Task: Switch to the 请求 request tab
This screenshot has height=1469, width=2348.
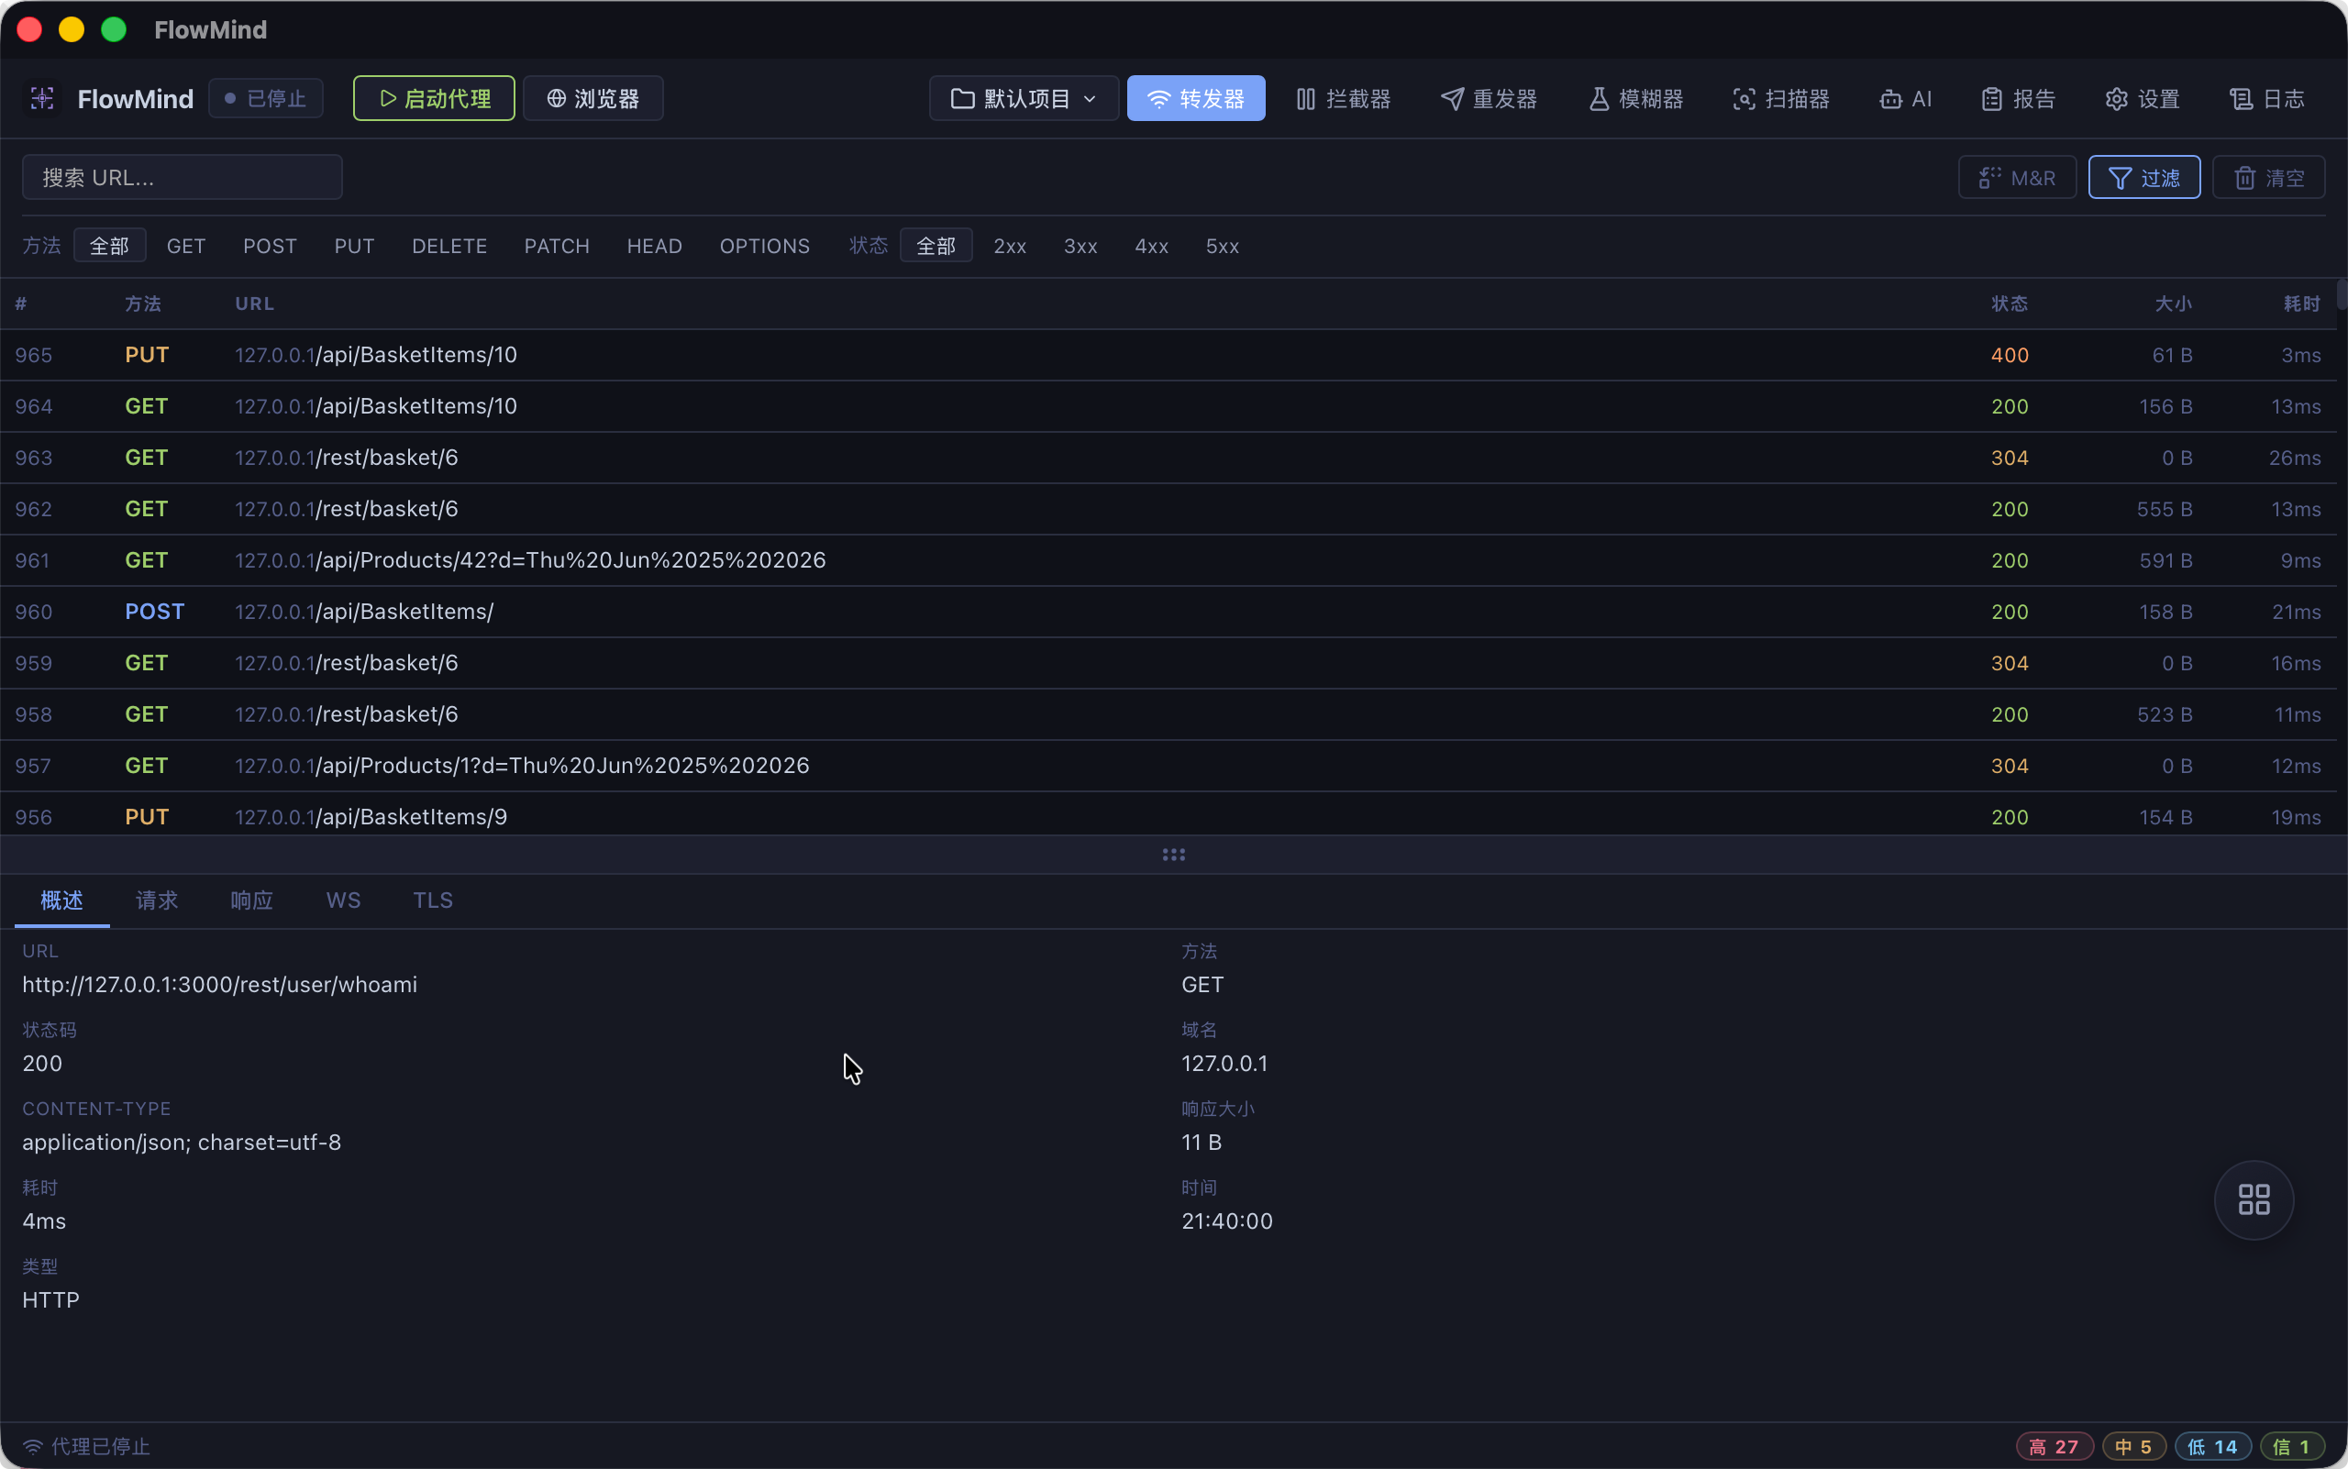Action: tap(157, 900)
